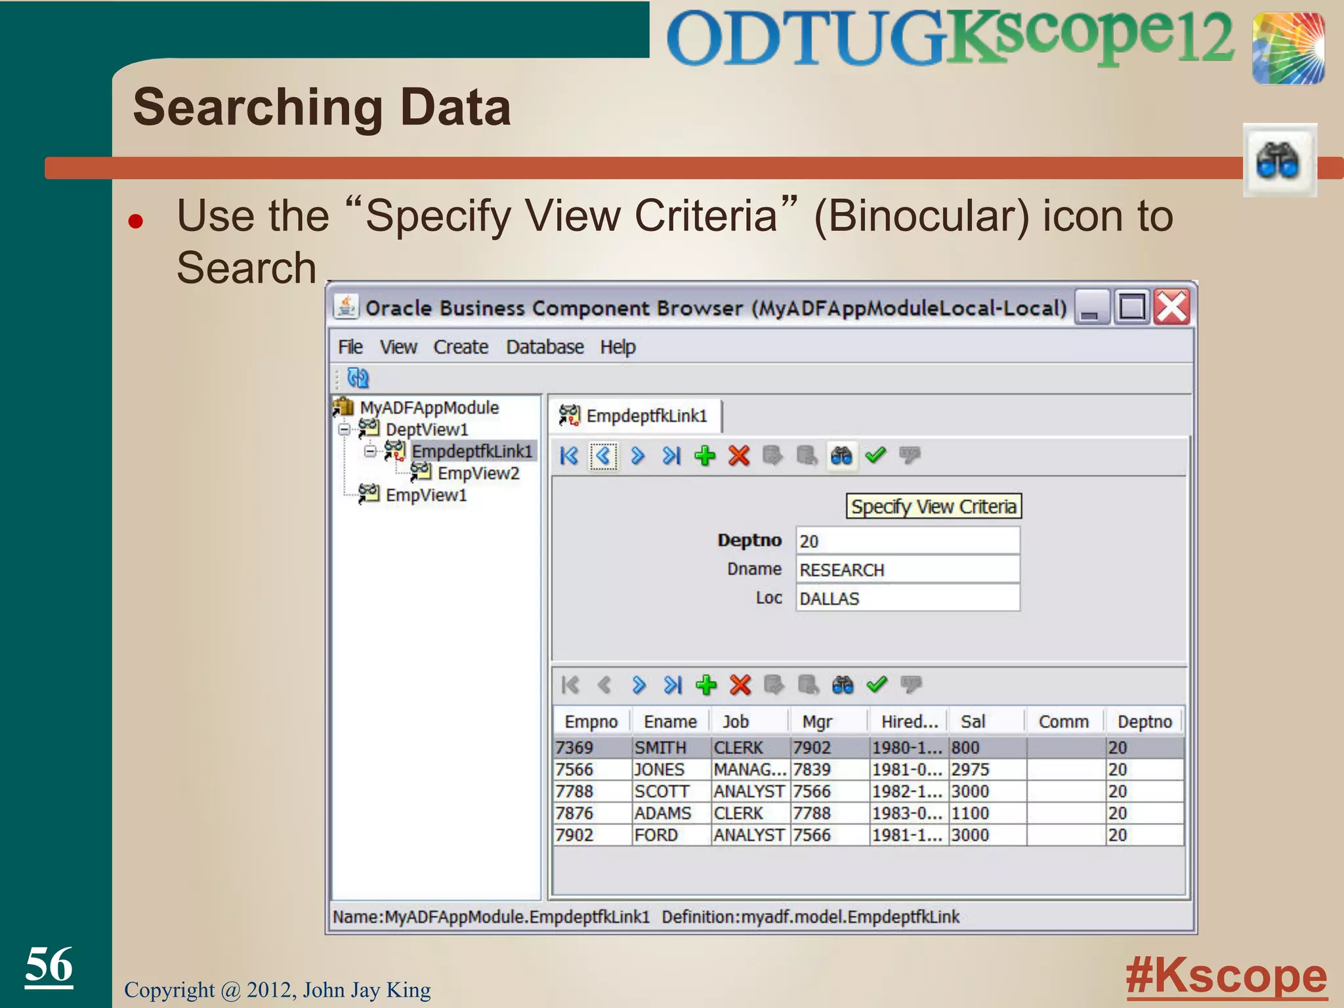Go to first record in upper toolbar
1344x1008 pixels.
click(569, 455)
